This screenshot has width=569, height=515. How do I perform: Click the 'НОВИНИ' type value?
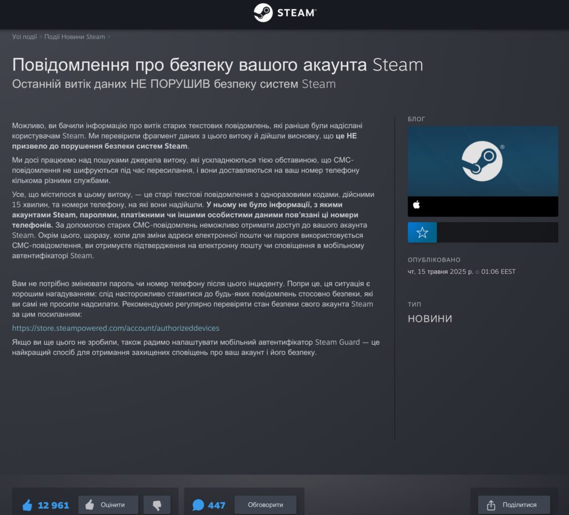pos(430,319)
